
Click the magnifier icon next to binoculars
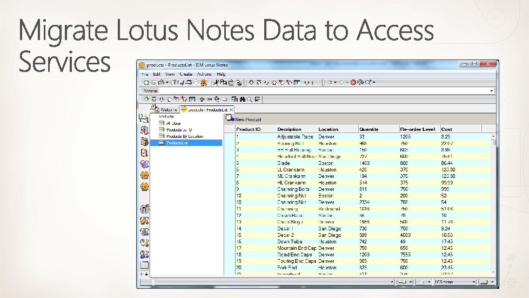point(249,99)
